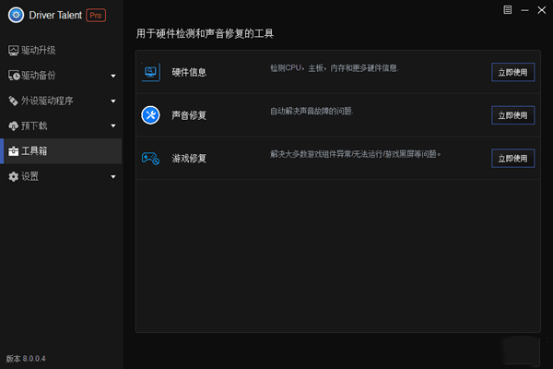Close the Driver Talent window

click(x=542, y=10)
